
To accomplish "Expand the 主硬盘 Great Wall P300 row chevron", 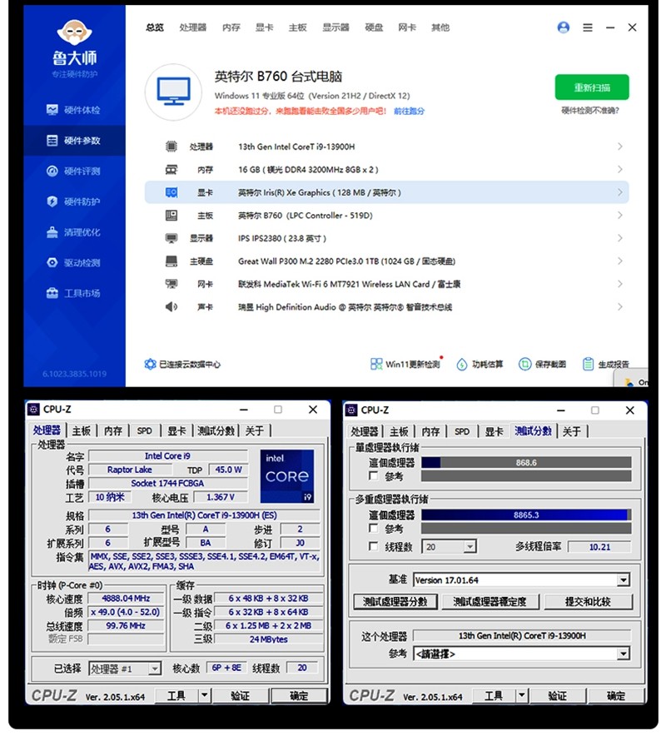I will 620,261.
